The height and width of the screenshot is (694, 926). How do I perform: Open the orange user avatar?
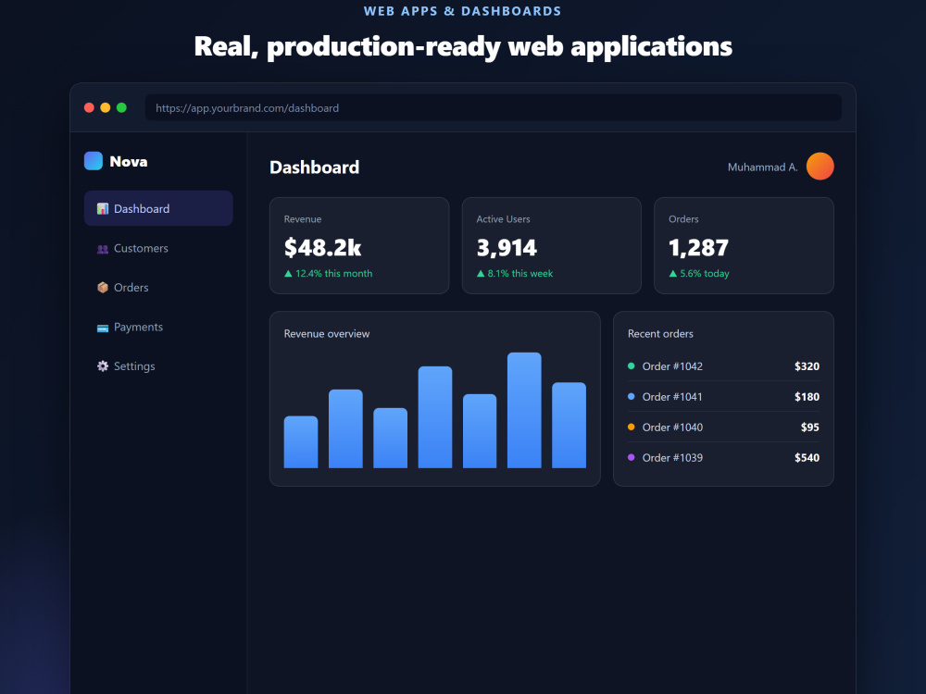tap(820, 167)
